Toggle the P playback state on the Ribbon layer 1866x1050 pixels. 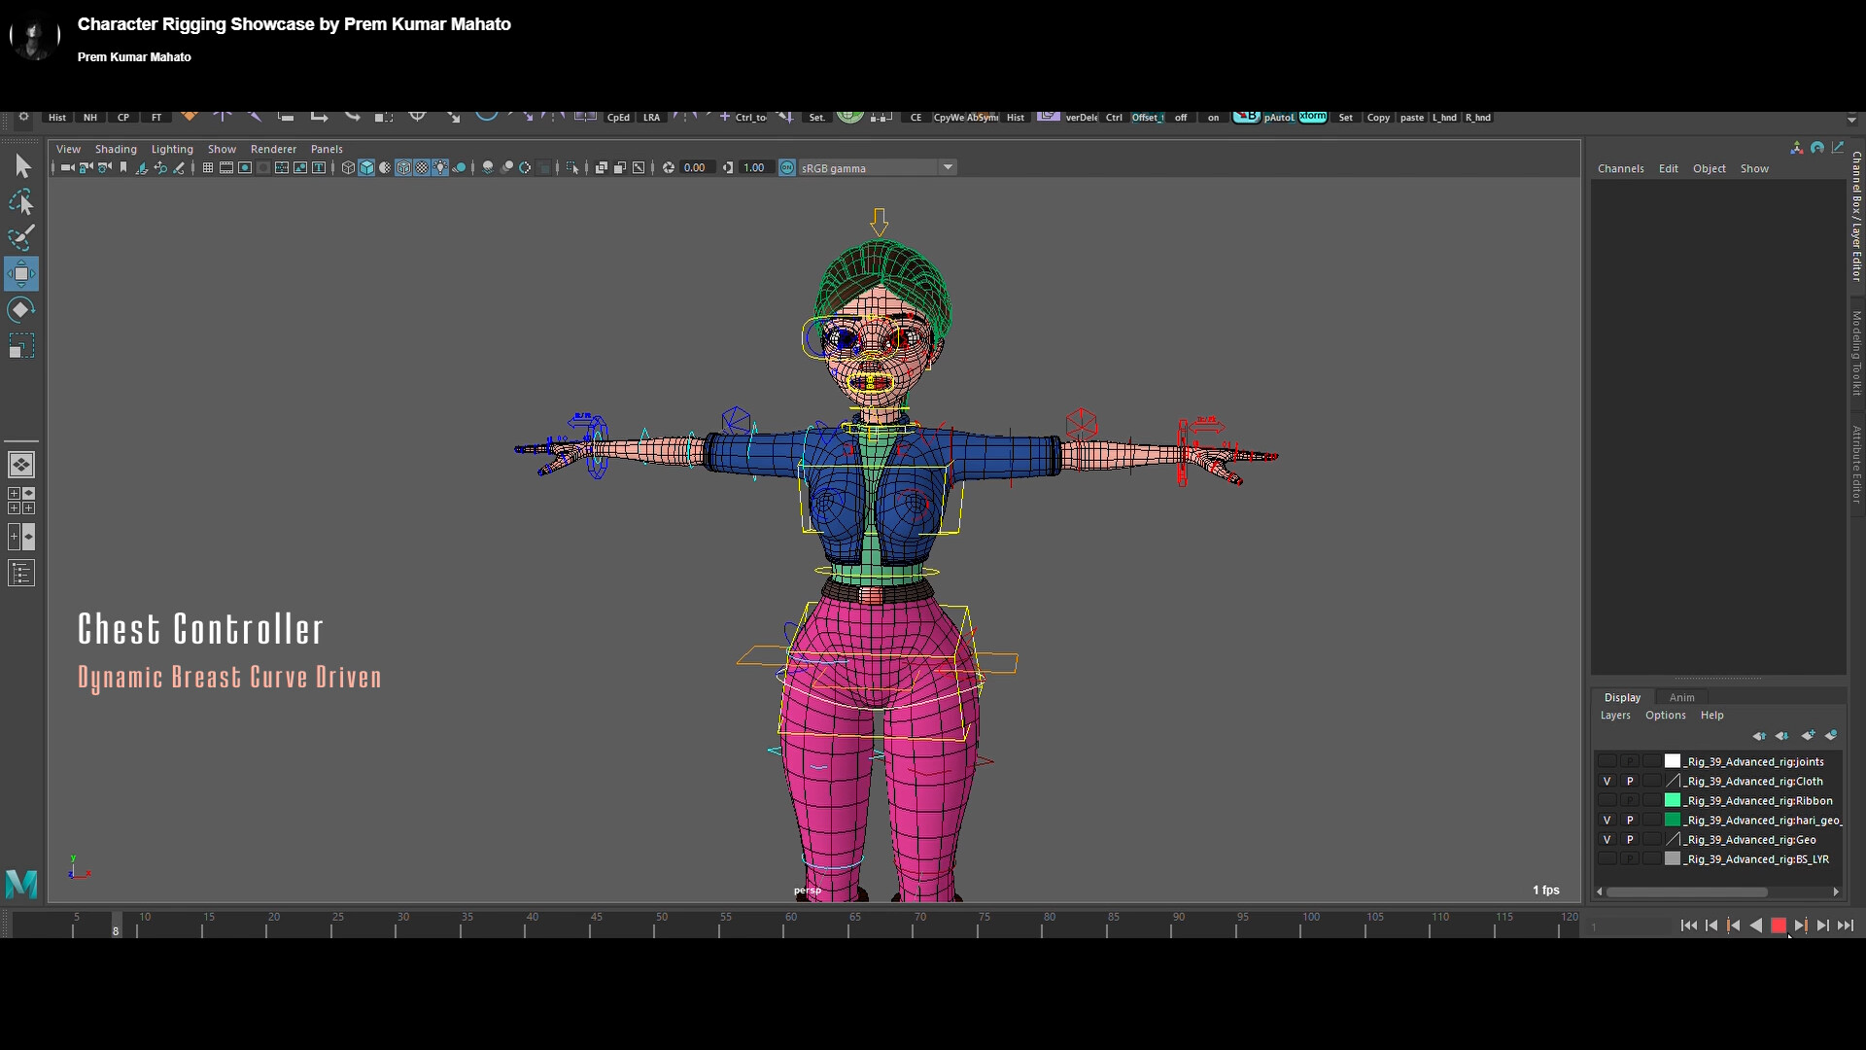[x=1630, y=800]
